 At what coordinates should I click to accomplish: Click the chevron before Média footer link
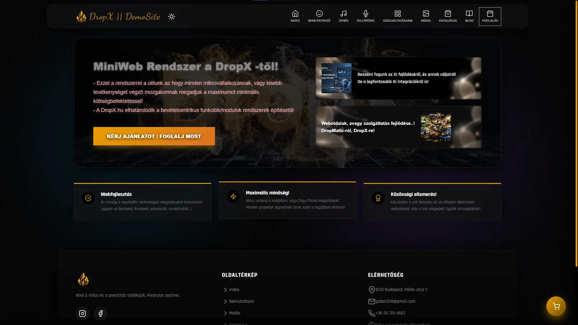coord(225,313)
